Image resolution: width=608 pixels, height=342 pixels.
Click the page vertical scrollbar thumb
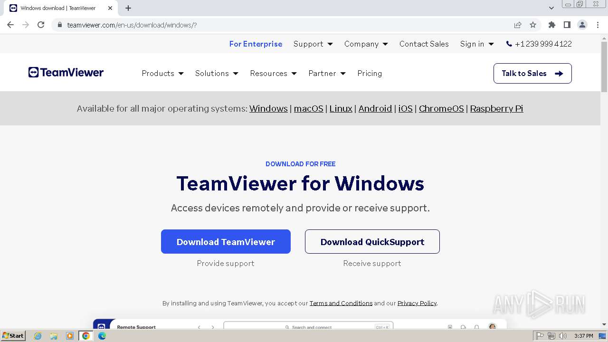[604, 66]
